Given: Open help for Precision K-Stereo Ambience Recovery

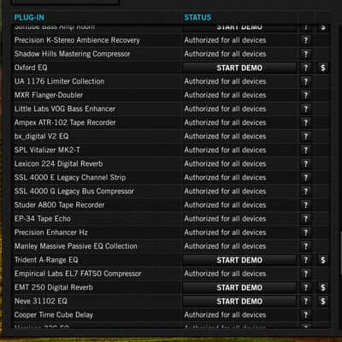Looking at the screenshot, I should [x=305, y=40].
